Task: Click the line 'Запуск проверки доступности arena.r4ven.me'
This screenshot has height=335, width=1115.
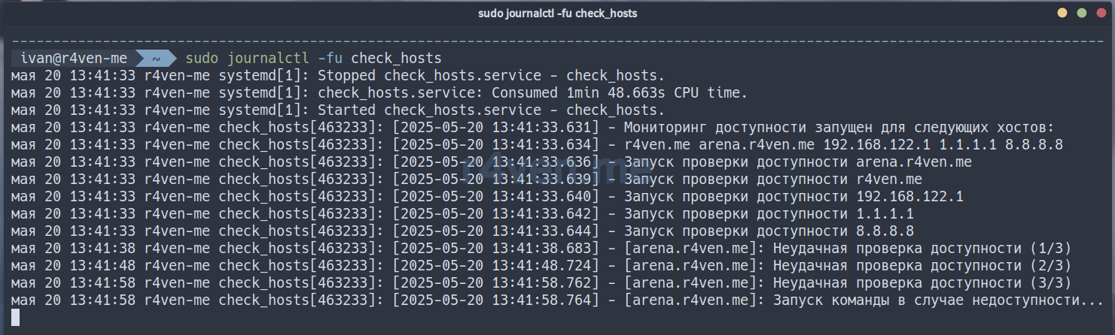Action: tap(798, 161)
